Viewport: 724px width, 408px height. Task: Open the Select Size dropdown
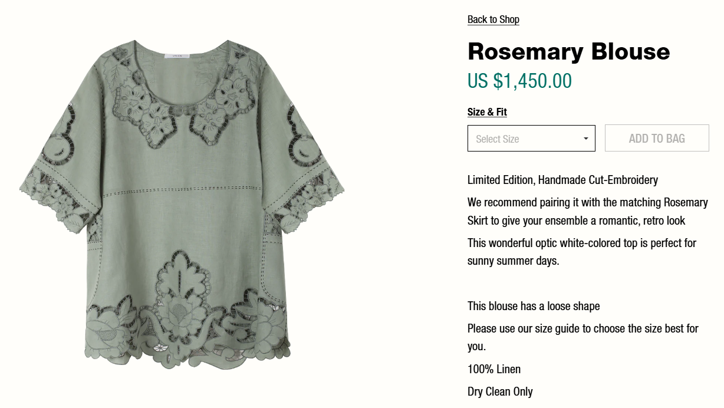click(531, 139)
